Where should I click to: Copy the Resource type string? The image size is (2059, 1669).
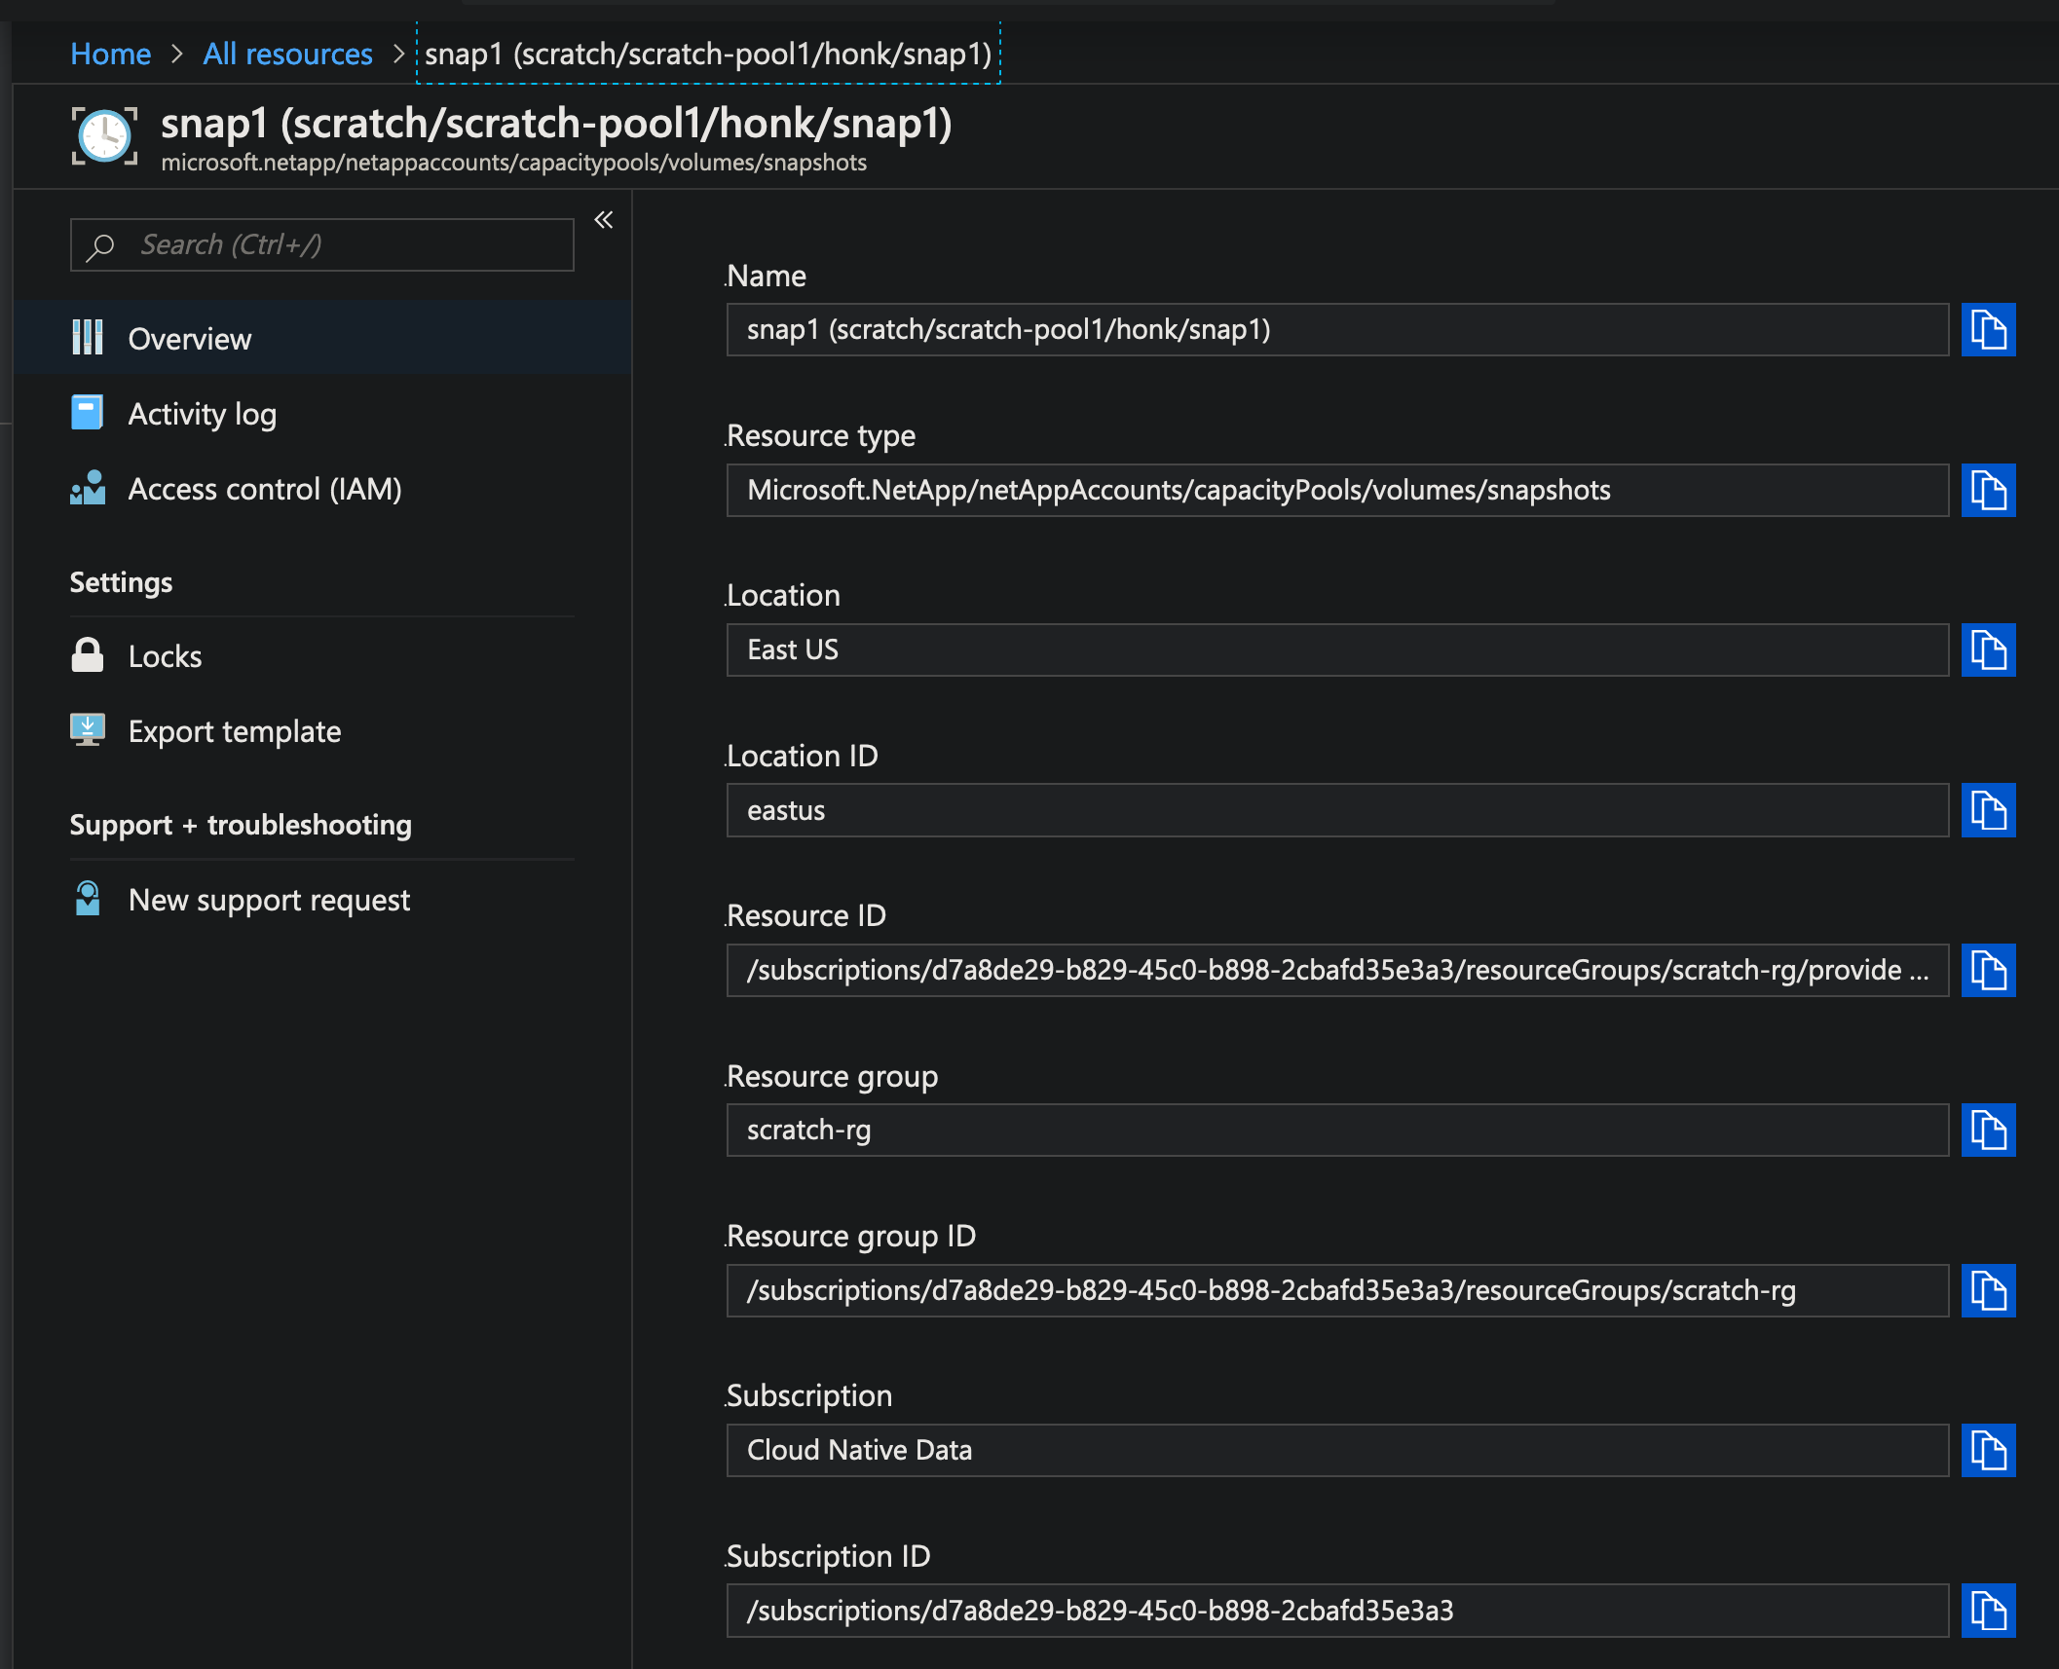click(x=1989, y=491)
